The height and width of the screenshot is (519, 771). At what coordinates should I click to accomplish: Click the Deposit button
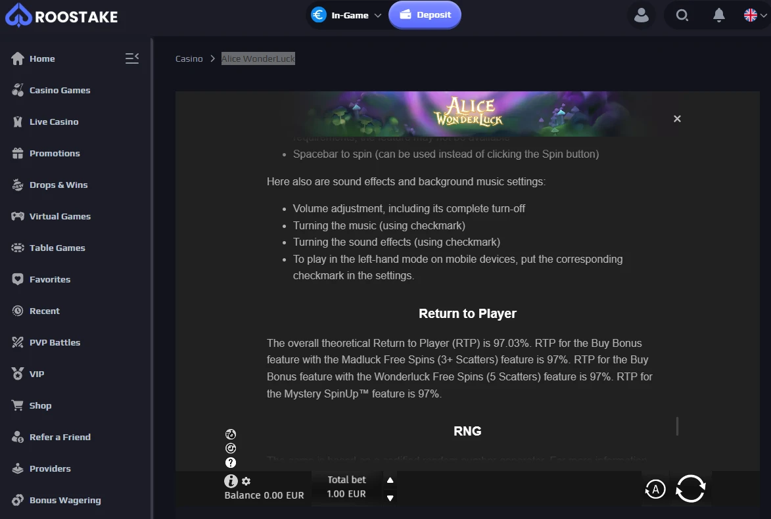coord(425,14)
